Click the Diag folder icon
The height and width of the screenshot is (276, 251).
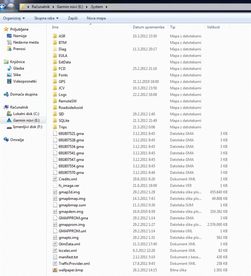55,49
